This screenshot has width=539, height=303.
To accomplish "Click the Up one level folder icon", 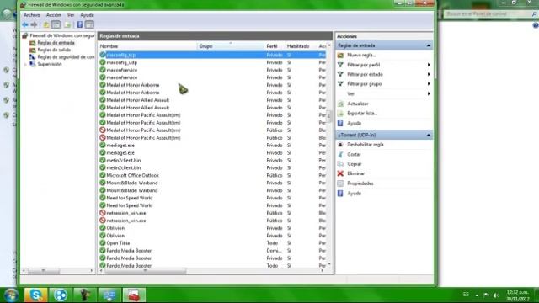I will (46, 24).
